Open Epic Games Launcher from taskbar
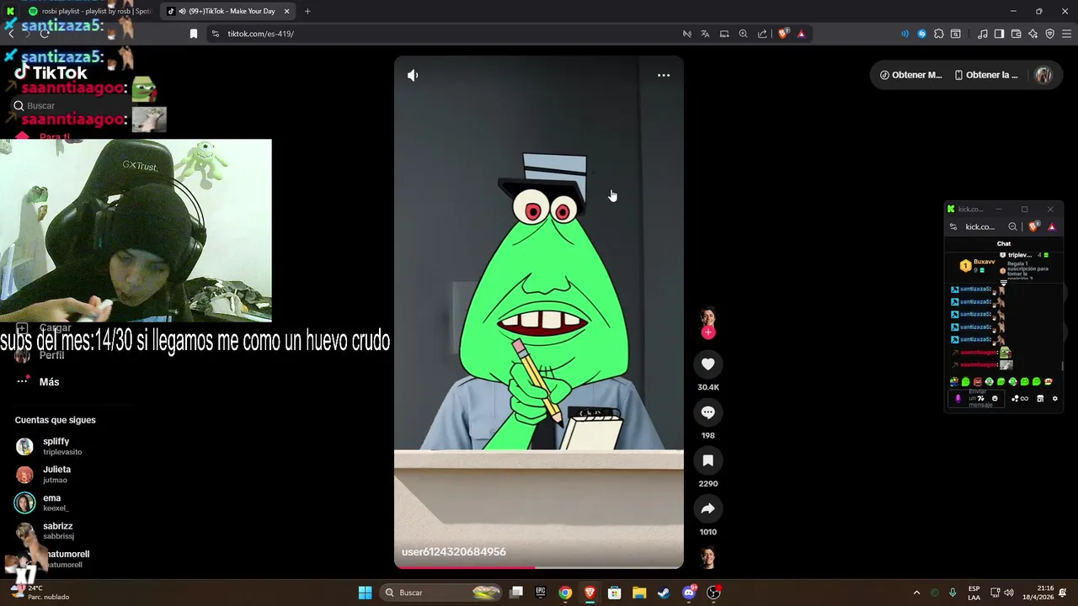The width and height of the screenshot is (1078, 606). (541, 593)
